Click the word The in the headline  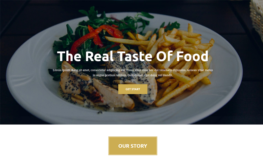click(x=69, y=56)
